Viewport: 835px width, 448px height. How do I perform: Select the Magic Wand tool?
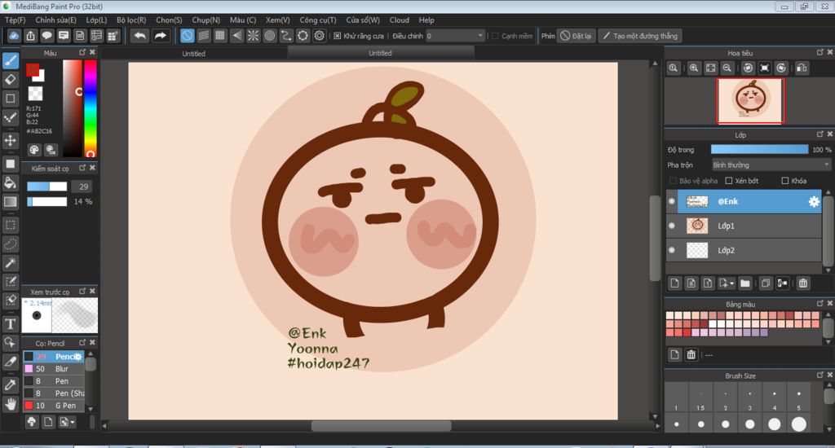coord(11,262)
